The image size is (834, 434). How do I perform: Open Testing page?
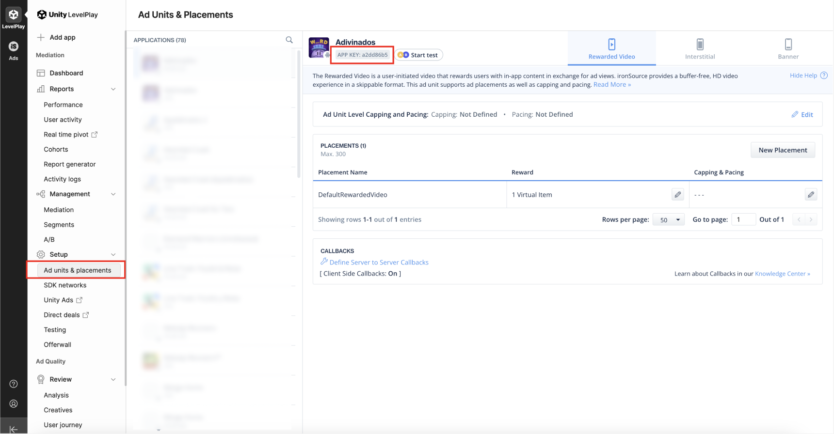click(x=55, y=330)
